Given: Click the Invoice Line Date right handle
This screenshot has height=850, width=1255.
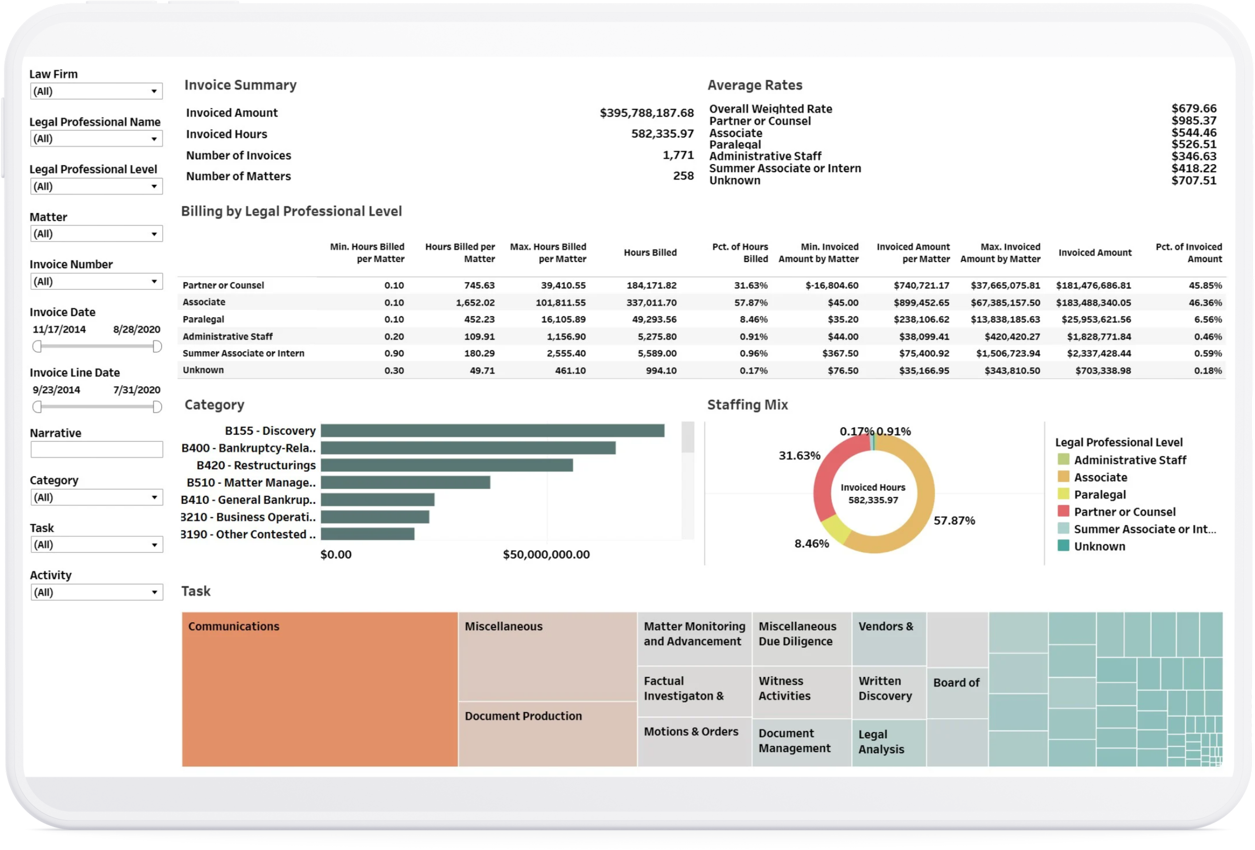Looking at the screenshot, I should tap(157, 407).
